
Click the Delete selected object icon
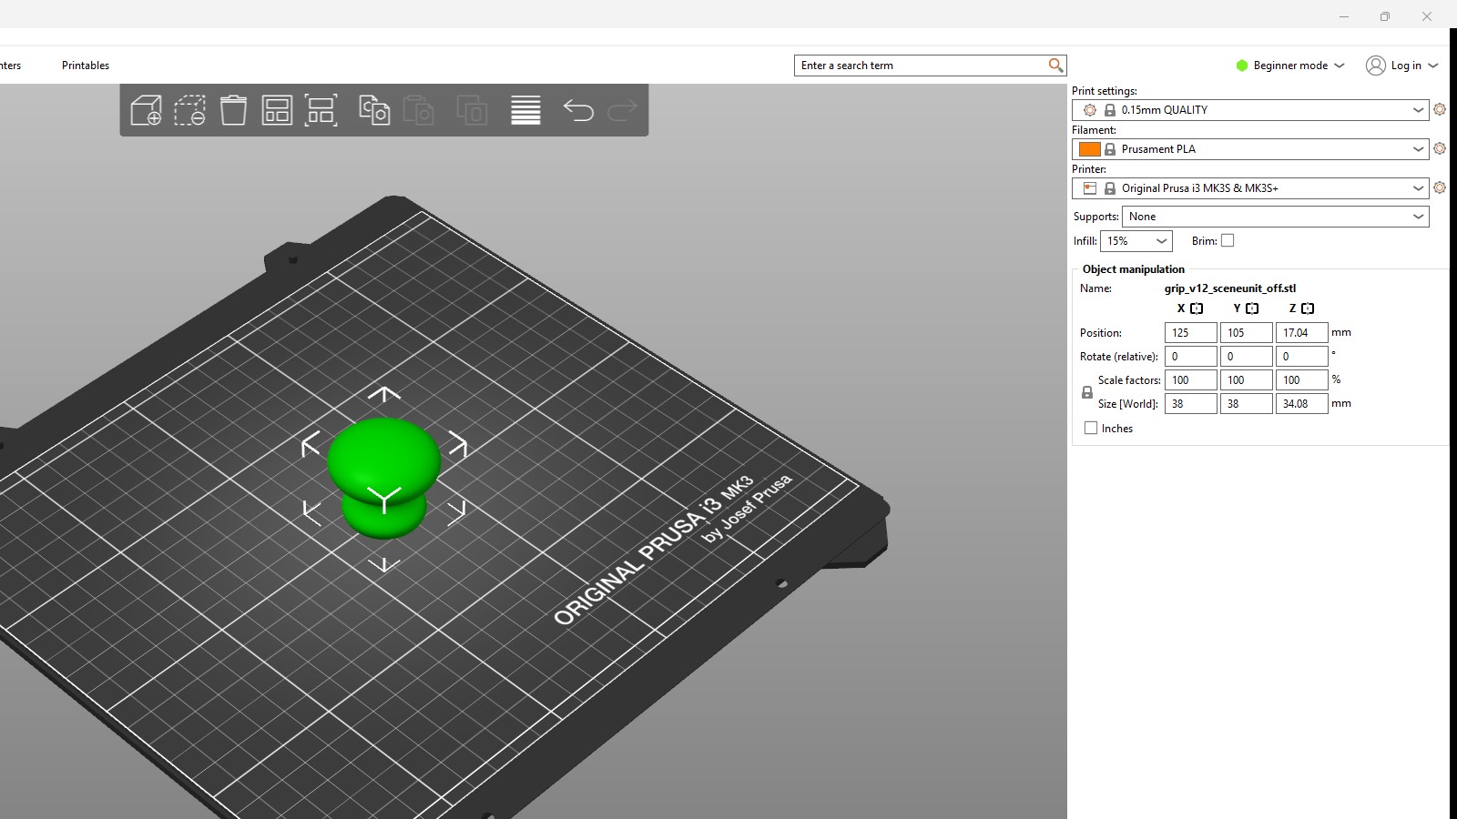[189, 110]
